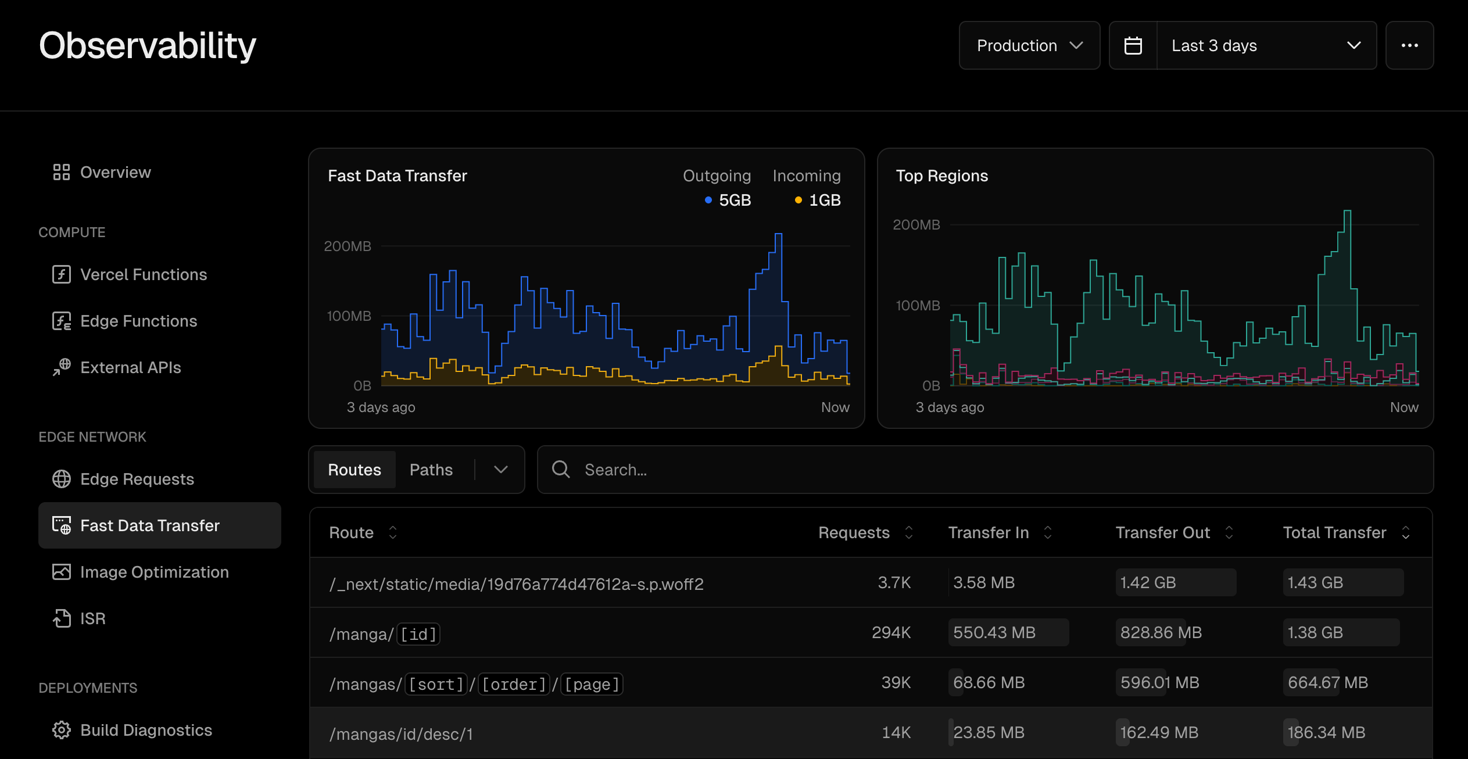
Task: Open the Last 3 days range dropdown
Action: [1266, 45]
